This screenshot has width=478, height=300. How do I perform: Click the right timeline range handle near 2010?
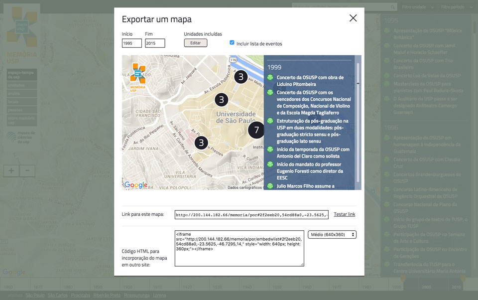click(463, 279)
